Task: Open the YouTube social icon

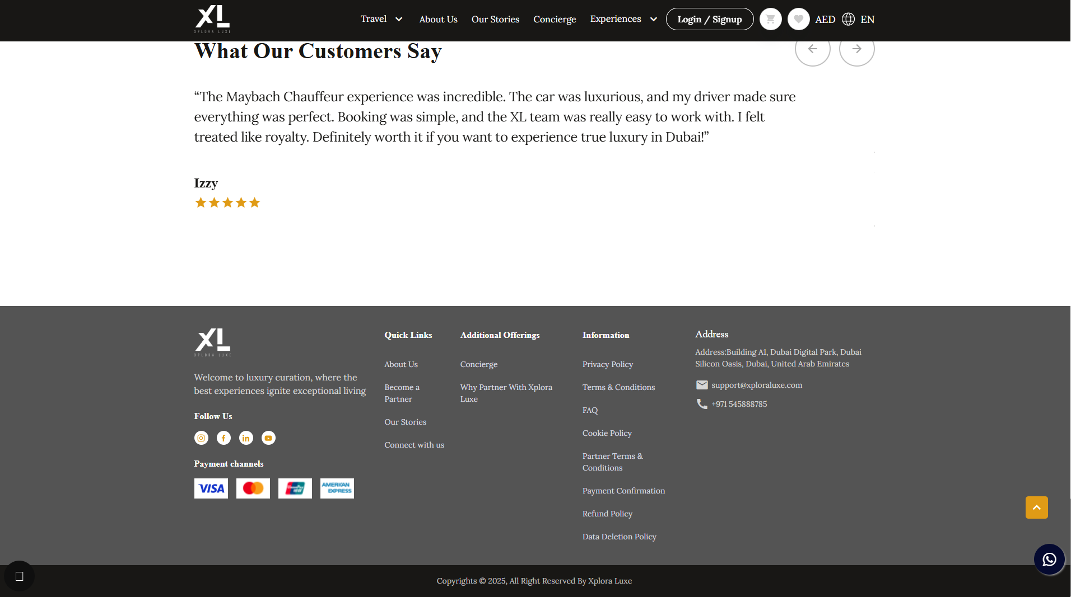Action: point(268,438)
